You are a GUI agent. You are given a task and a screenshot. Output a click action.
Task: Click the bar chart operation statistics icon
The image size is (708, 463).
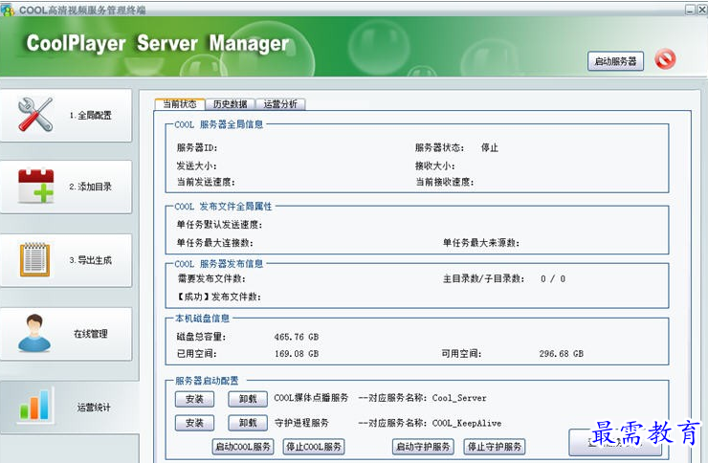click(34, 405)
